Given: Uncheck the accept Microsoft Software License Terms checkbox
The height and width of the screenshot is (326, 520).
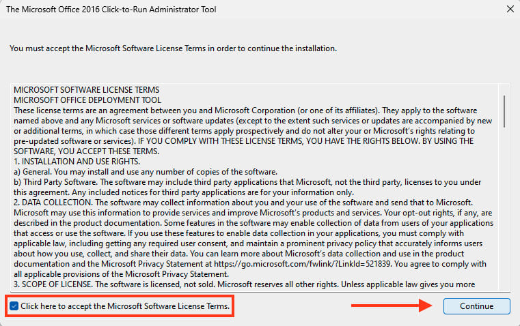Looking at the screenshot, I should (x=14, y=306).
